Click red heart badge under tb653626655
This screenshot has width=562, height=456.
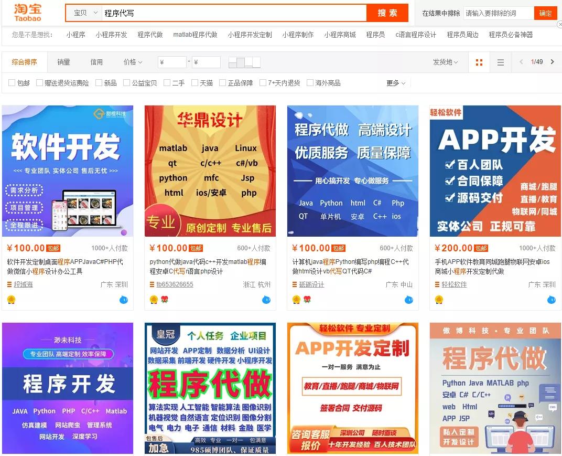click(x=165, y=299)
